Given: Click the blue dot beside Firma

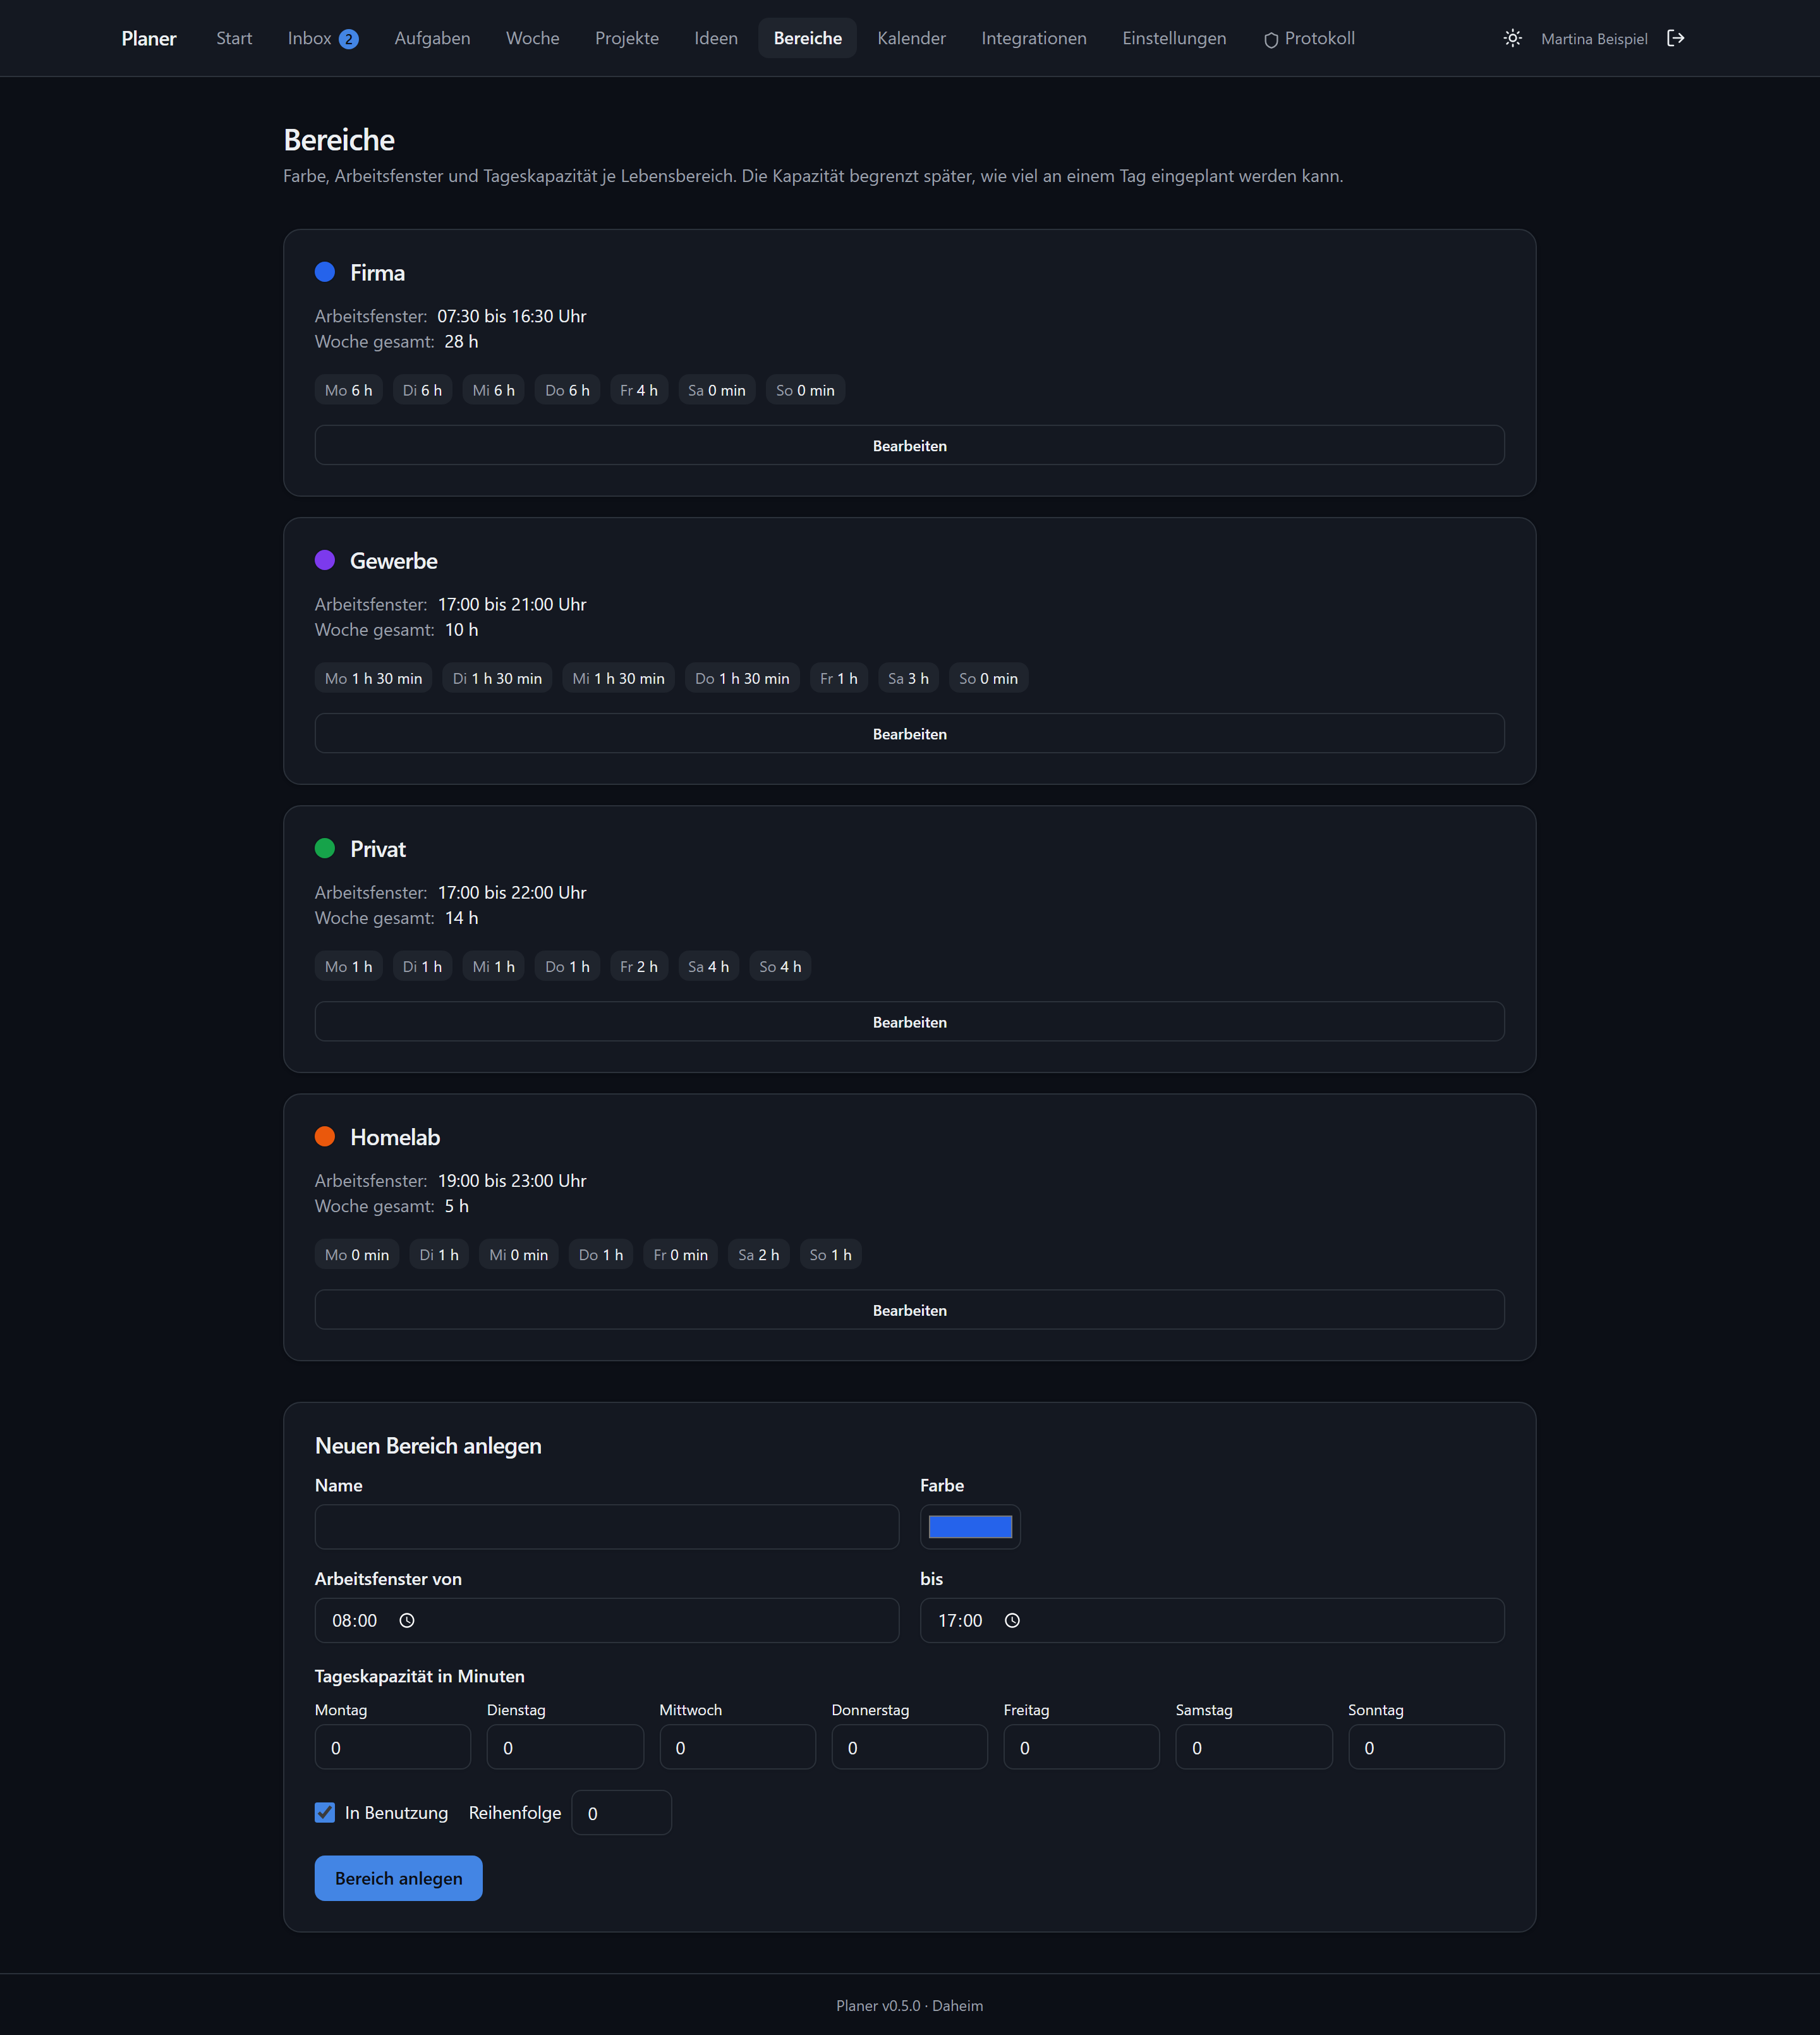Looking at the screenshot, I should pos(325,272).
